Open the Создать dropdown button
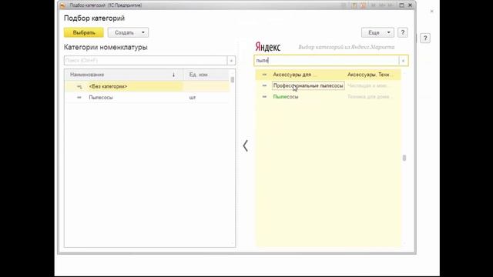The height and width of the screenshot is (277, 493). pyautogui.click(x=128, y=32)
